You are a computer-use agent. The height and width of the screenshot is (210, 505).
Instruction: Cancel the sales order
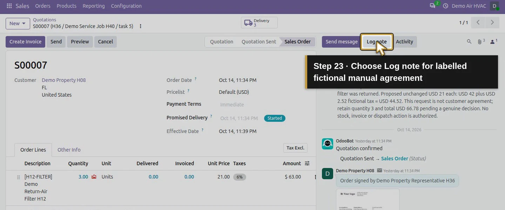[x=106, y=42]
